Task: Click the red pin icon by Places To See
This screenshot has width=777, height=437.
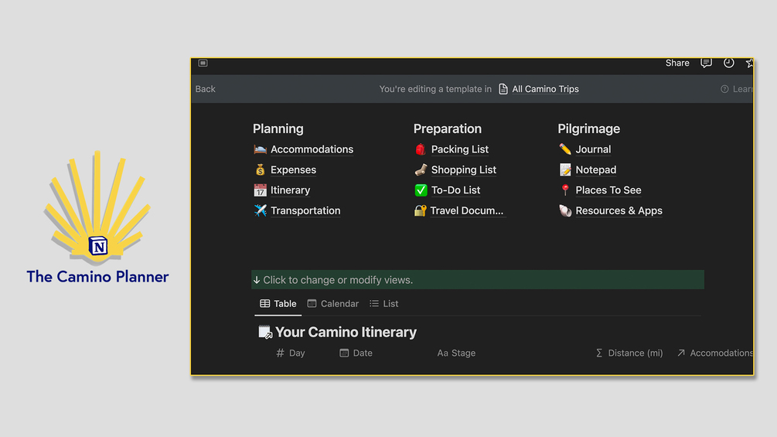Action: pyautogui.click(x=565, y=190)
